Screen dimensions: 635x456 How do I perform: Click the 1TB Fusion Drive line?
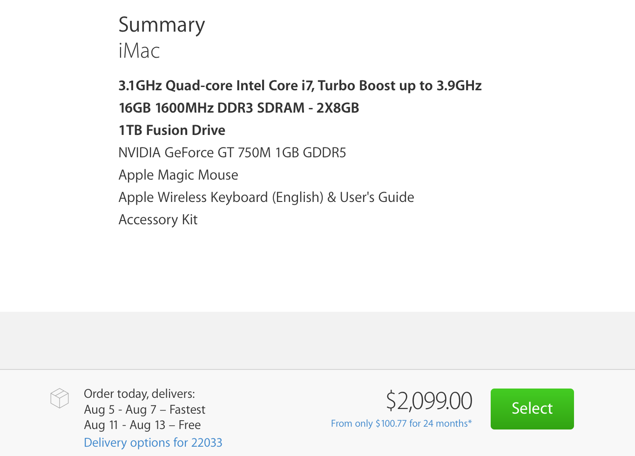[x=172, y=130]
